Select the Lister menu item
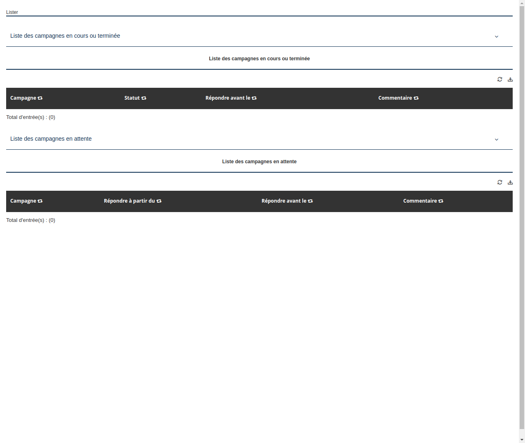The height and width of the screenshot is (443, 525). (12, 12)
